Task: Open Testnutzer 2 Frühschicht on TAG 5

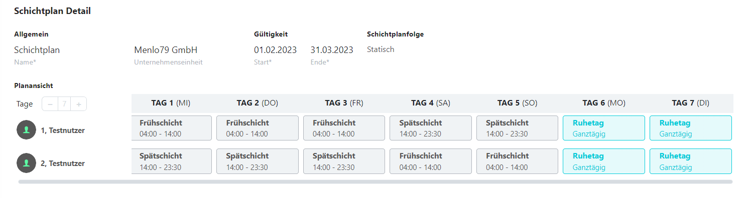Action: [x=517, y=161]
